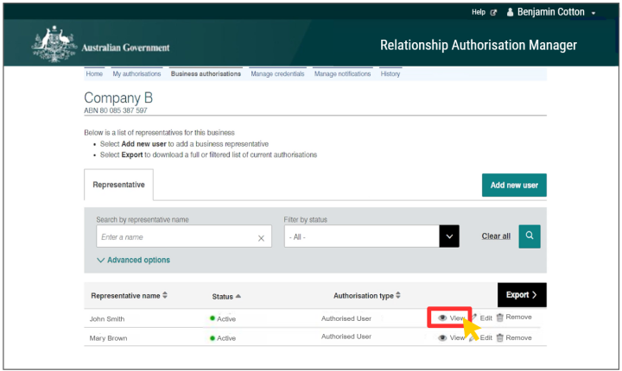Click the Clear all link
622x371 pixels.
click(496, 236)
